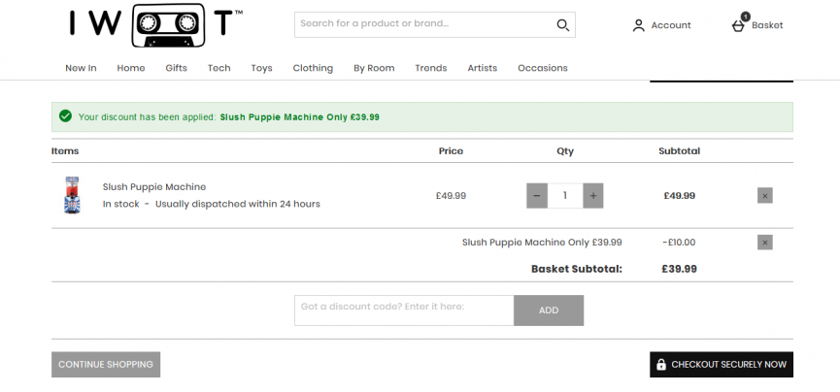Open the By Room menu

[374, 68]
